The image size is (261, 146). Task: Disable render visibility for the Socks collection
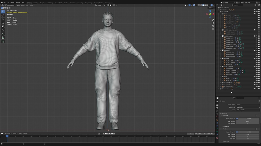259,77
